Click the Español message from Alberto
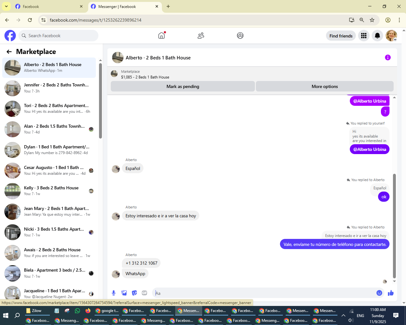 (133, 168)
